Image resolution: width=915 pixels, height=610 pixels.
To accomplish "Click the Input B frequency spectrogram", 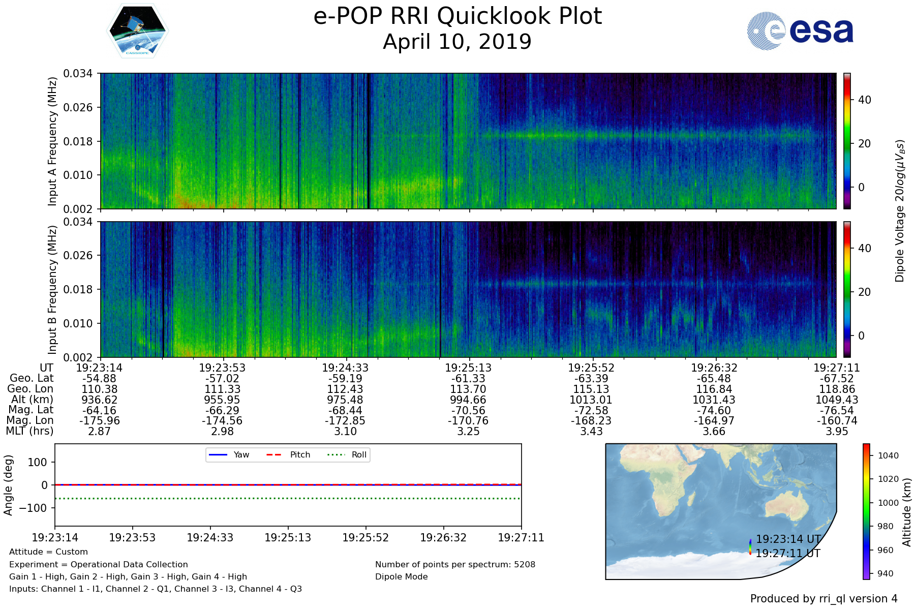I will pyautogui.click(x=468, y=289).
